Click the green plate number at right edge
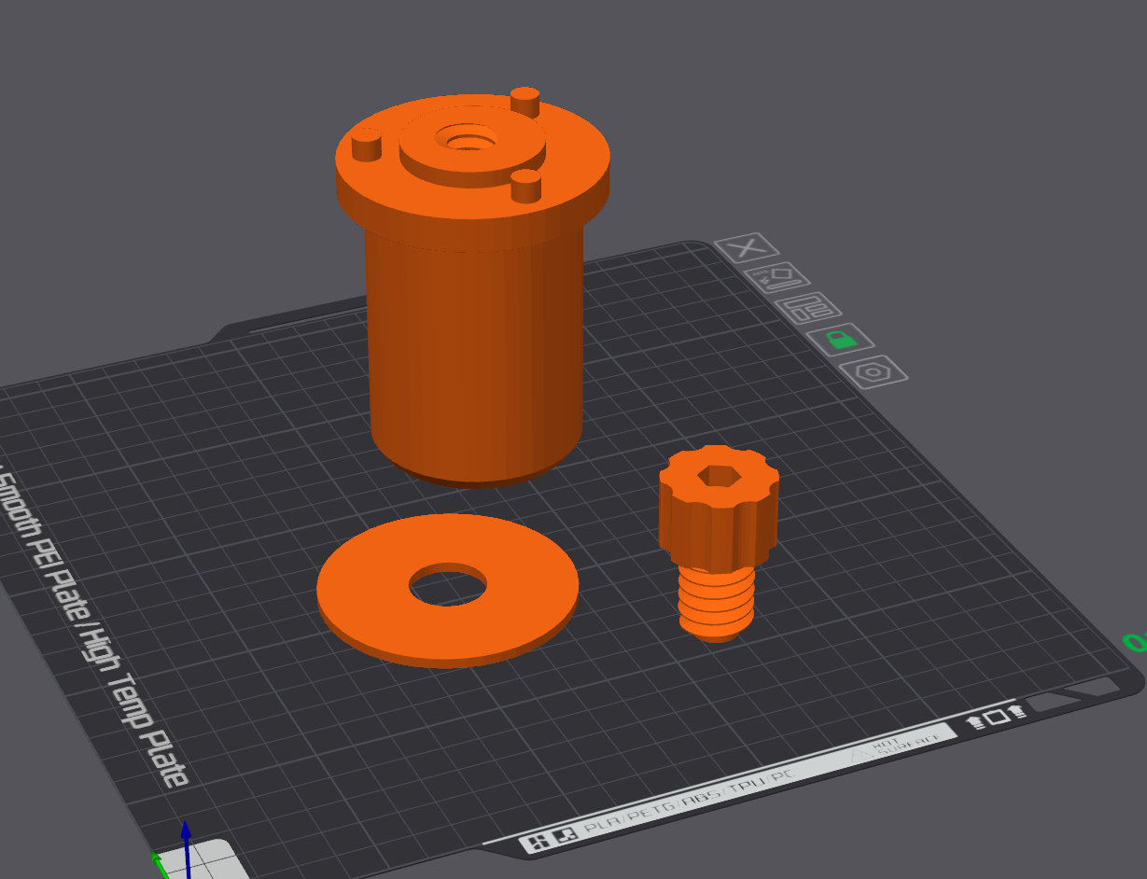This screenshot has height=879, width=1147. click(1134, 642)
